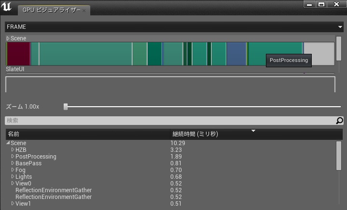The width and height of the screenshot is (347, 210).
Task: Click the 0.51 duration value
Action: pos(176,204)
